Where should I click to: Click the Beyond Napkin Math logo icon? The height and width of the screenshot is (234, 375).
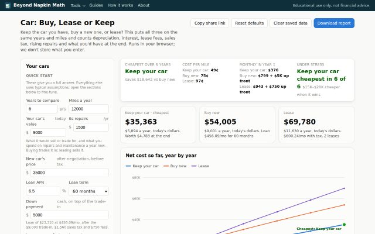click(8, 5)
